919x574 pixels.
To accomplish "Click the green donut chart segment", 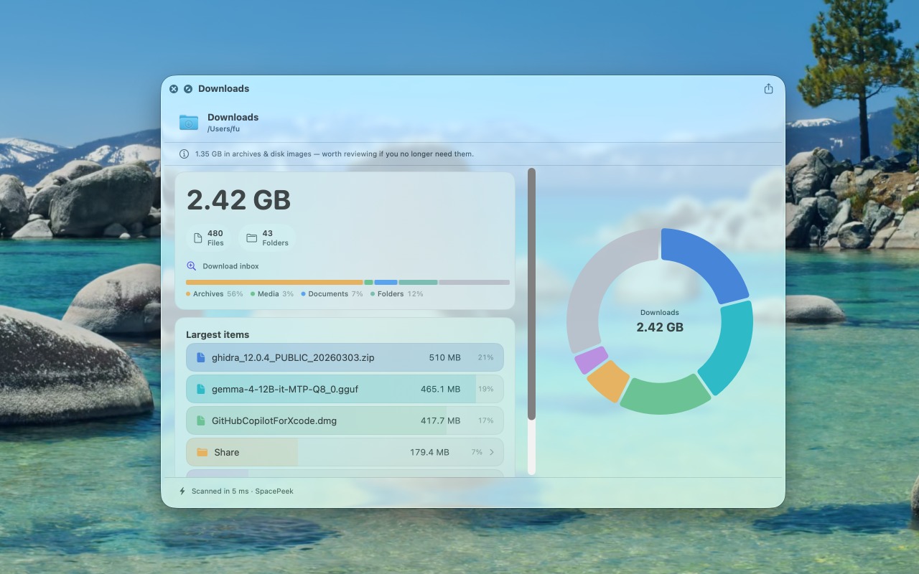I will coord(666,396).
